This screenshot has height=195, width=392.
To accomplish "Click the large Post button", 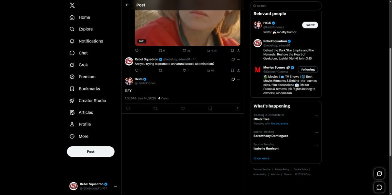I will tap(91, 152).
